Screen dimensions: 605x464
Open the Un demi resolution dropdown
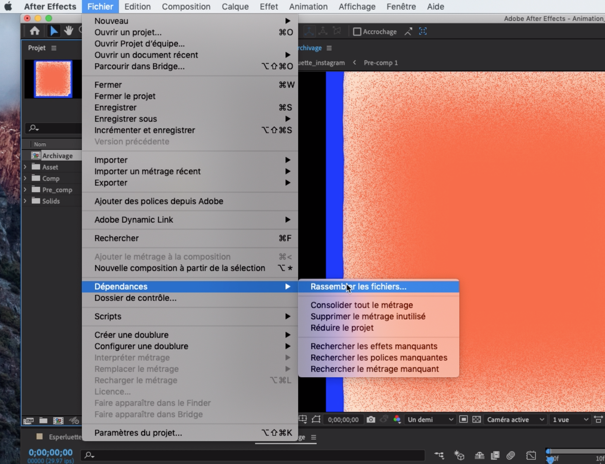coord(430,420)
